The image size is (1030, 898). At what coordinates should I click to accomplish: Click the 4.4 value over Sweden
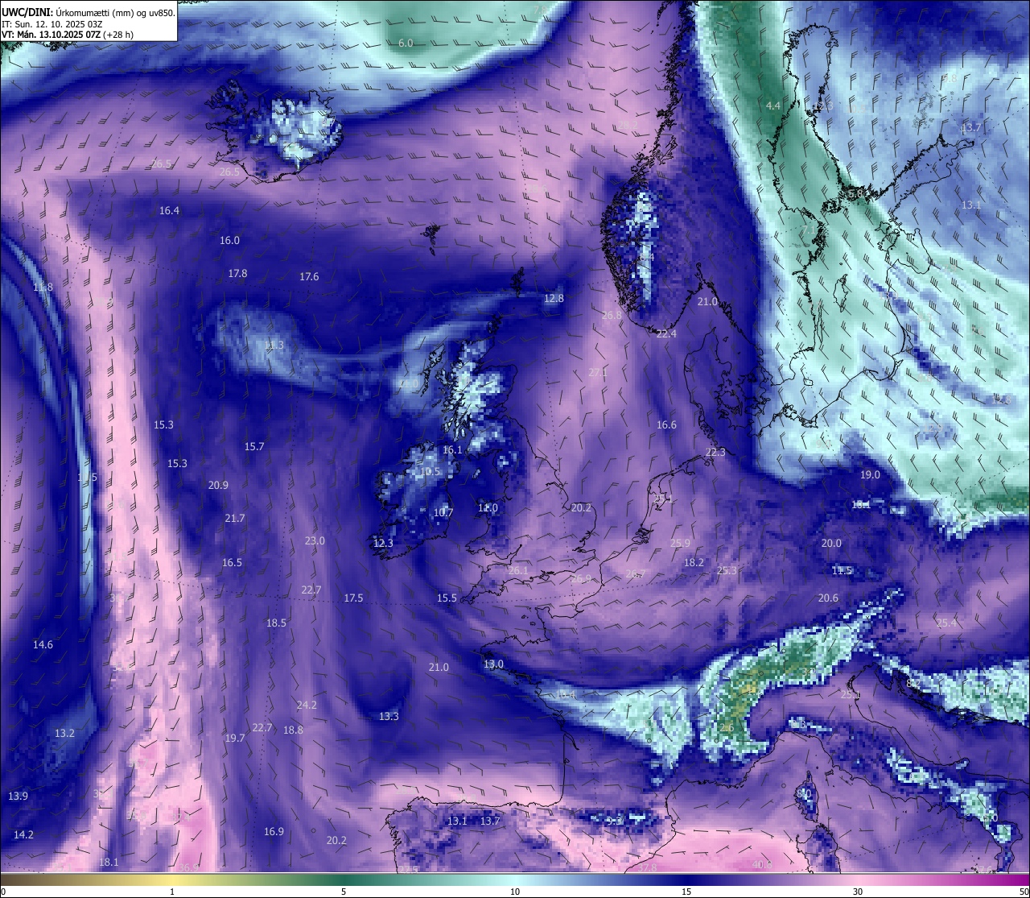tap(773, 106)
